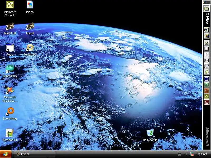
Task: Switch to Mypal taskbar button
Action: [35, 154]
